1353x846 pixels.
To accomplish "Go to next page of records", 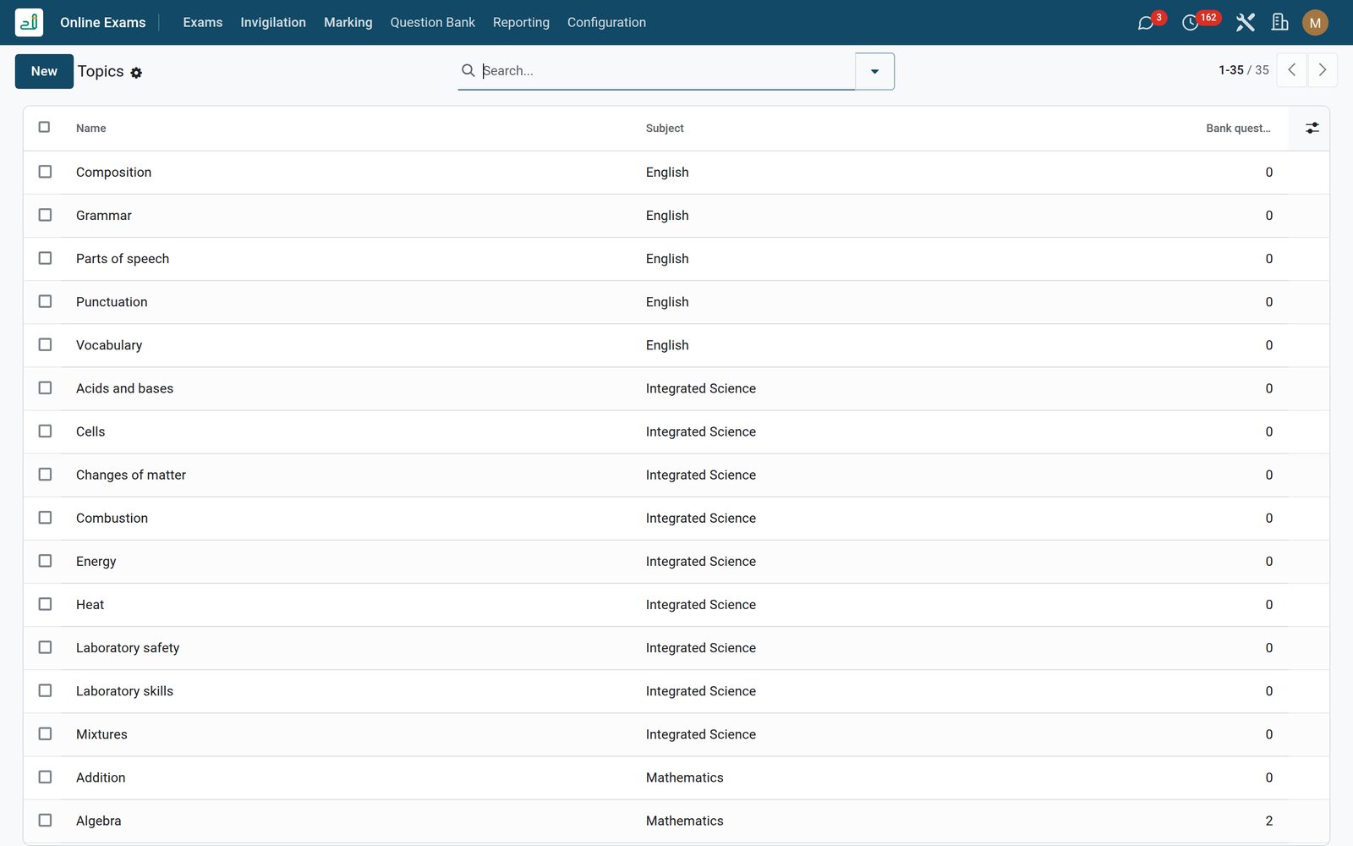I will point(1323,70).
